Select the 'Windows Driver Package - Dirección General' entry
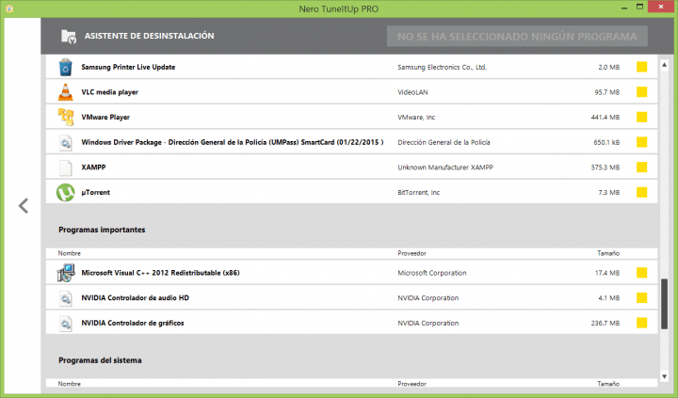678x398 pixels. click(233, 142)
